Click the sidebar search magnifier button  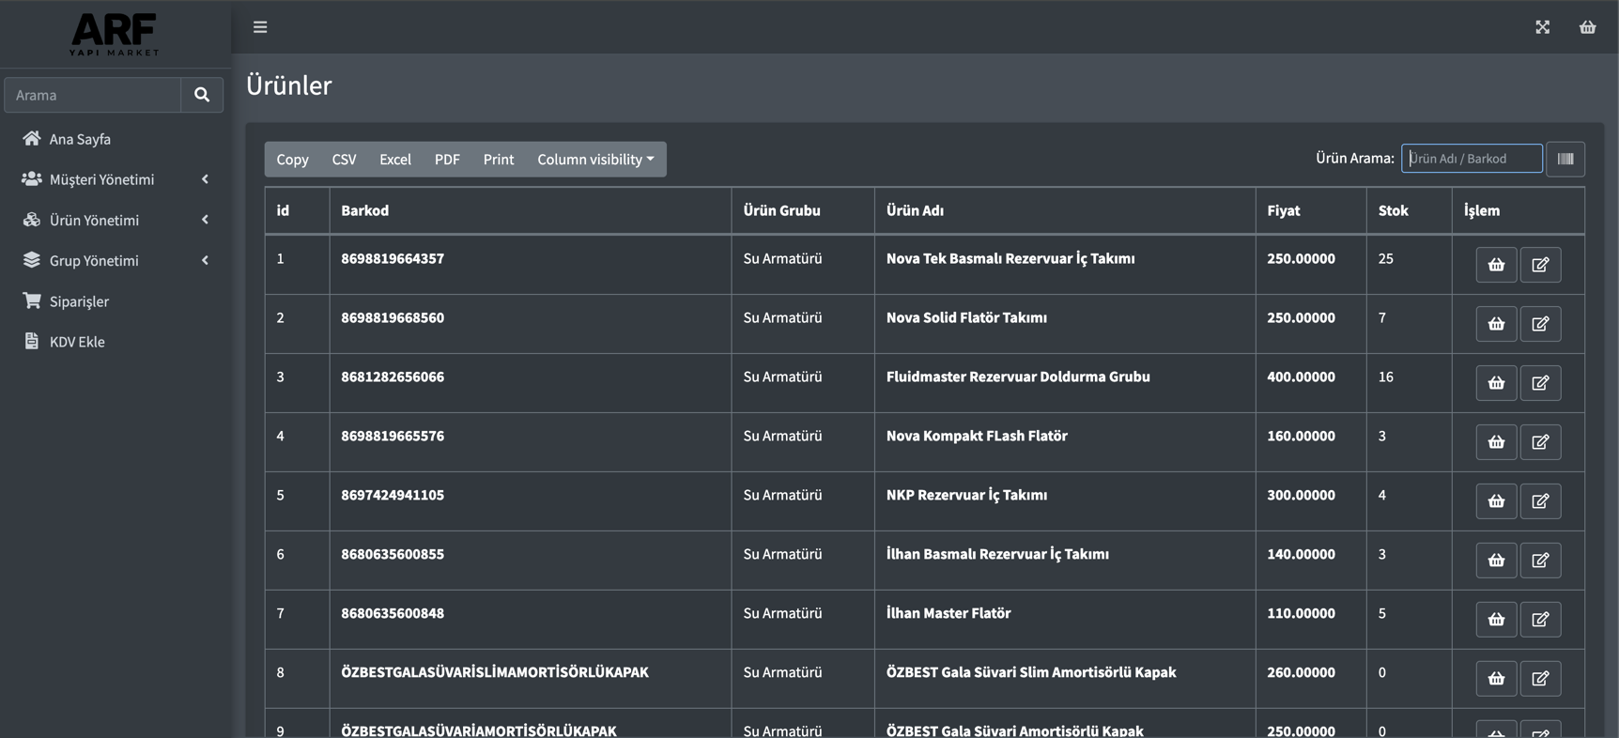202,95
